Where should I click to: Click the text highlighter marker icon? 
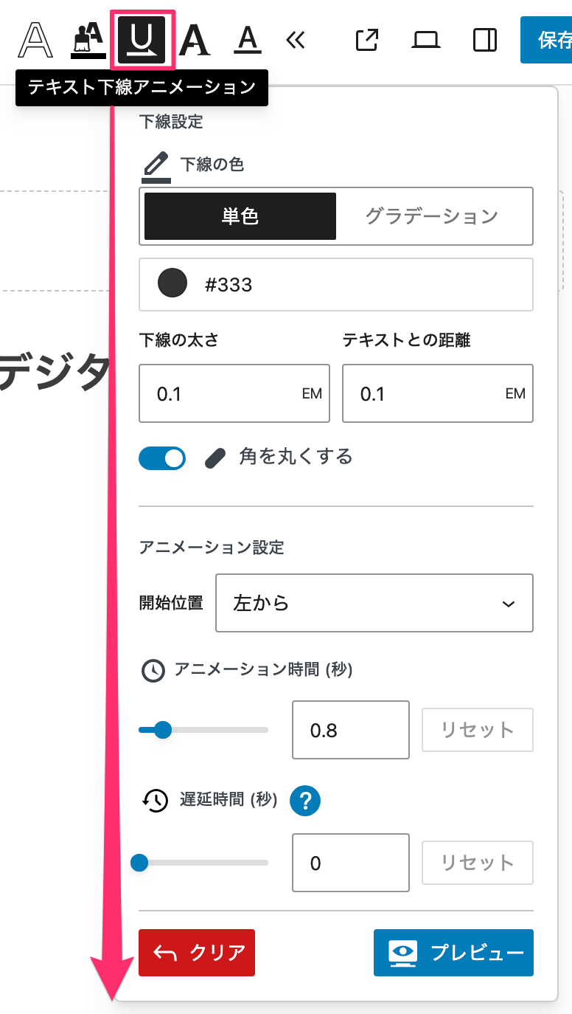pos(88,40)
